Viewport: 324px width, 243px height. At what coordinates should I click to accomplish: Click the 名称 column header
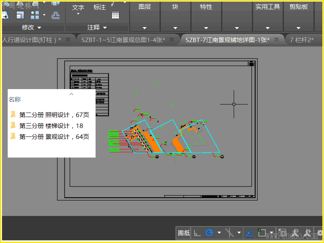[15, 99]
